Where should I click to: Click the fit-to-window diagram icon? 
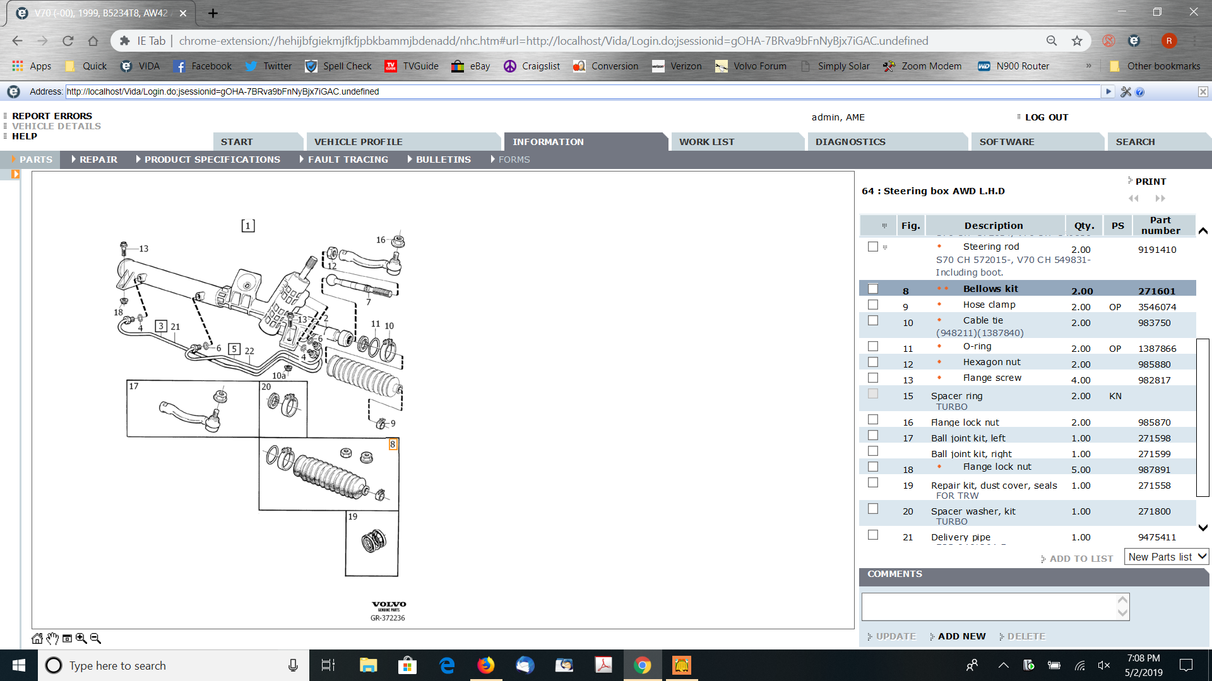67,638
